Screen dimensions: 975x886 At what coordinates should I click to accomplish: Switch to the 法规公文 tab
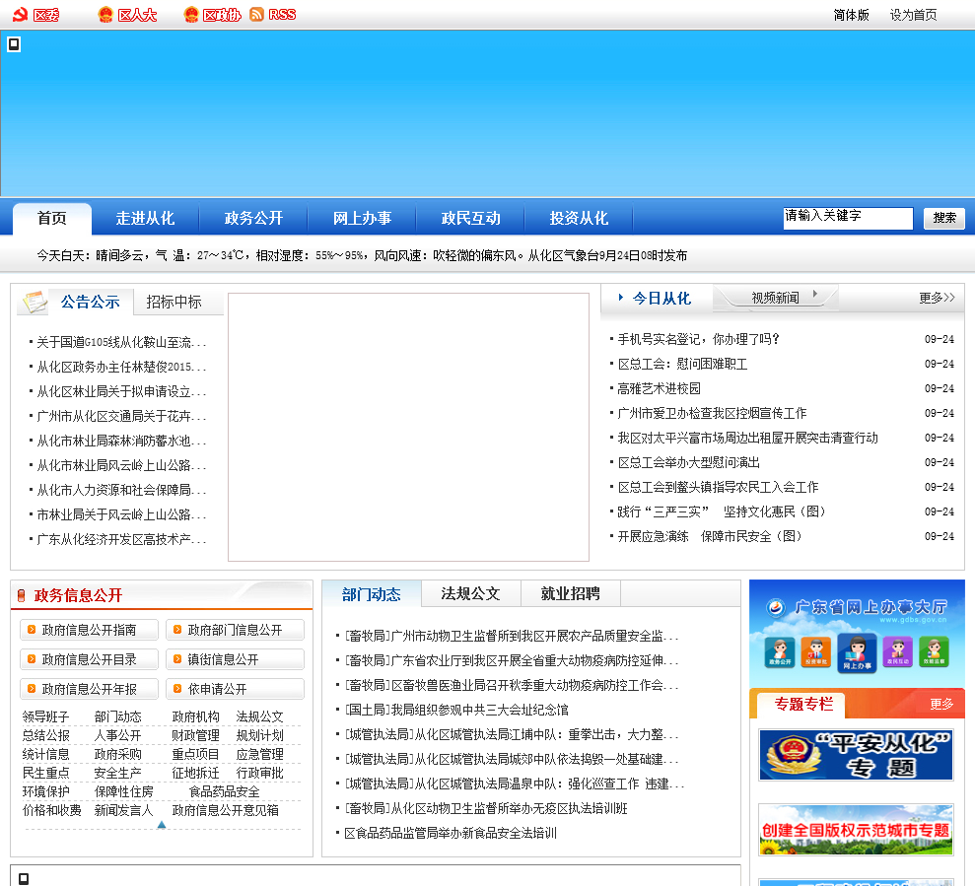(470, 593)
